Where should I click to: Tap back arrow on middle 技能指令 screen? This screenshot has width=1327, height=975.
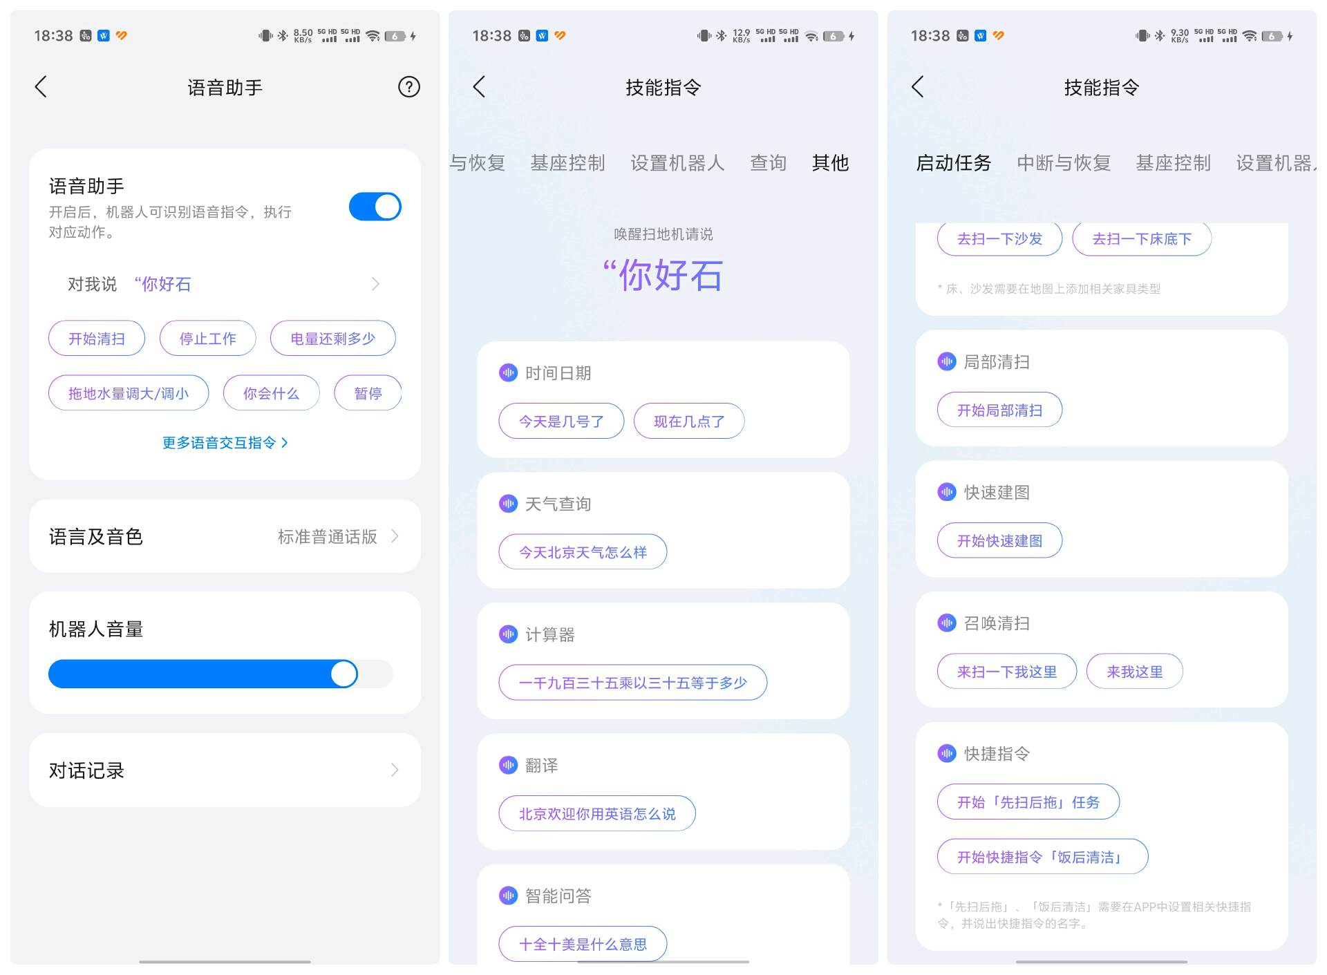[480, 87]
